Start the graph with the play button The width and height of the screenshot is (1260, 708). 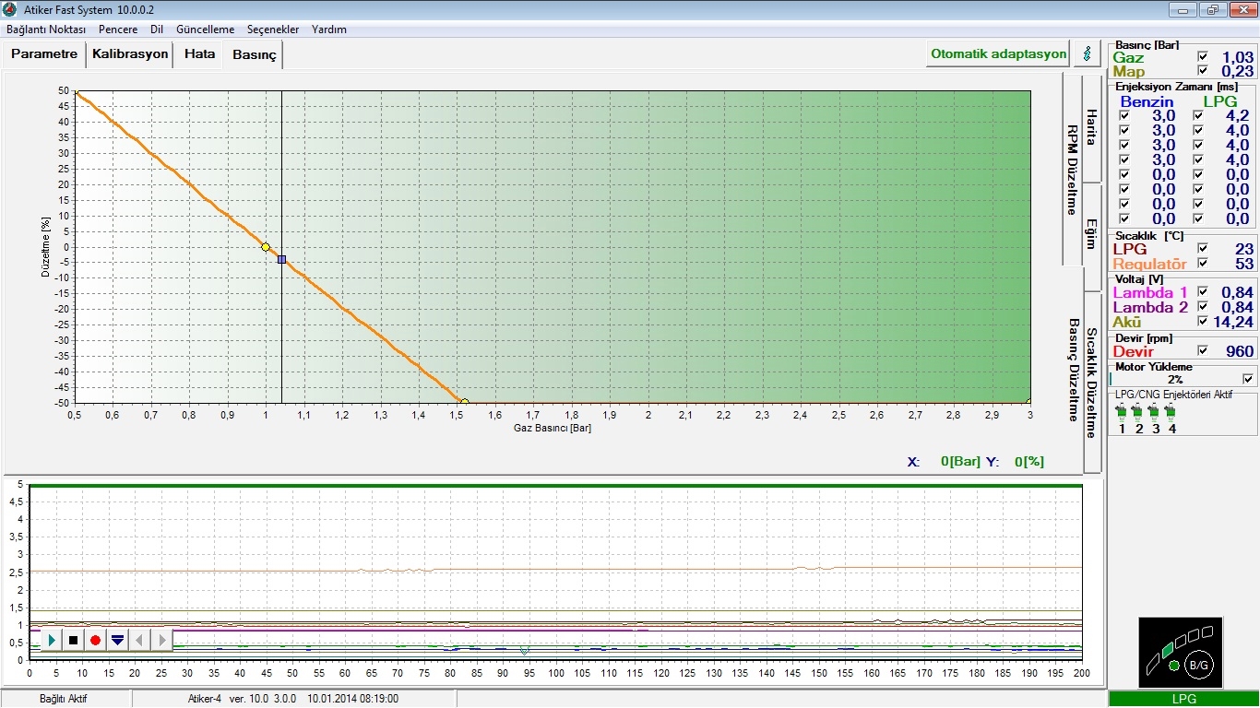(x=52, y=640)
